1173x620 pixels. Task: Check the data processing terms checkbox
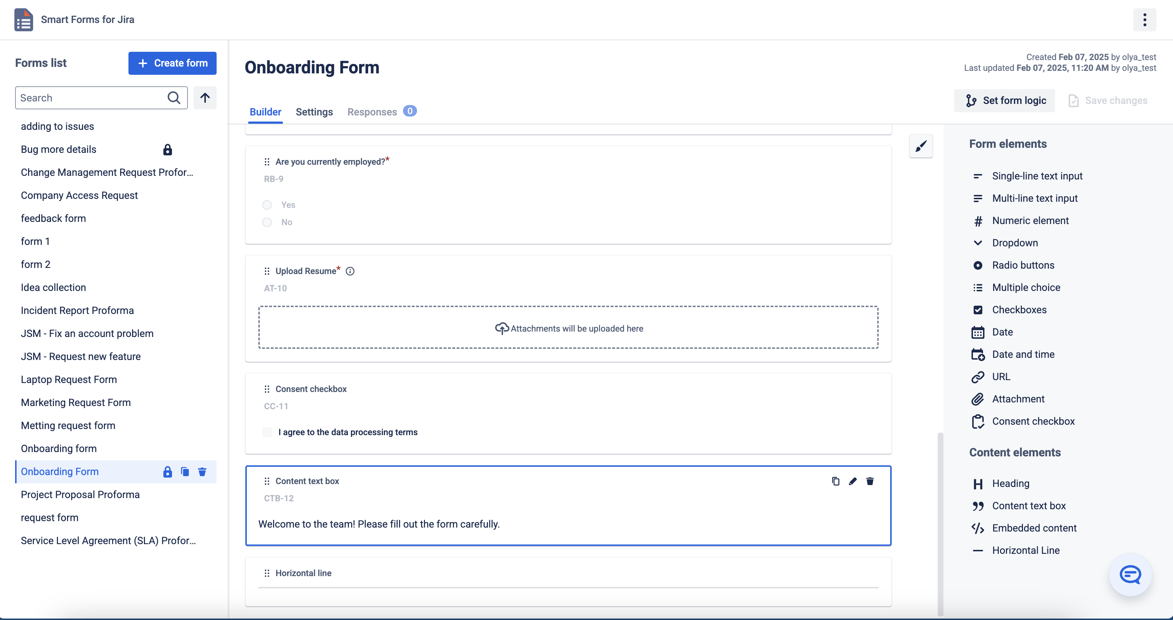267,432
